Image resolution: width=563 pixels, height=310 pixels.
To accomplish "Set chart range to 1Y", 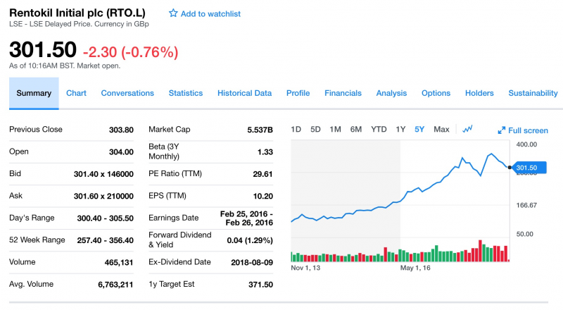I will pos(400,129).
